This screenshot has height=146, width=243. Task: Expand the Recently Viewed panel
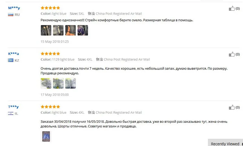(x=225, y=143)
